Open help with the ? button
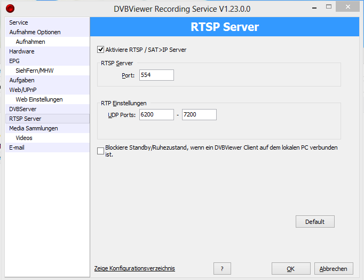This screenshot has height=280, width=364. tap(221, 269)
